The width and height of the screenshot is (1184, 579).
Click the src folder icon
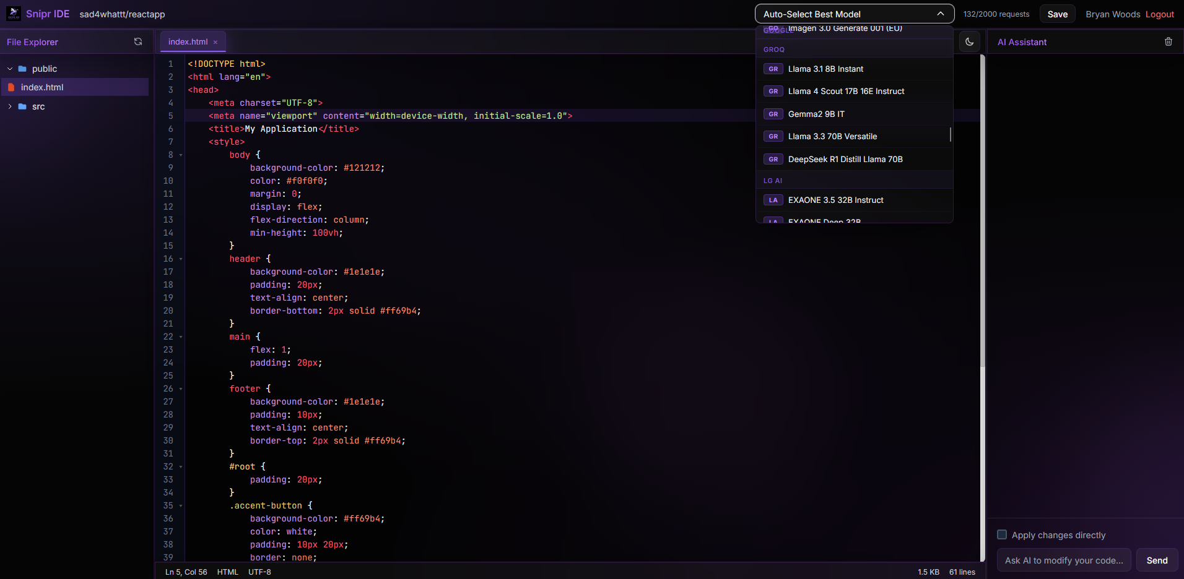pos(22,106)
